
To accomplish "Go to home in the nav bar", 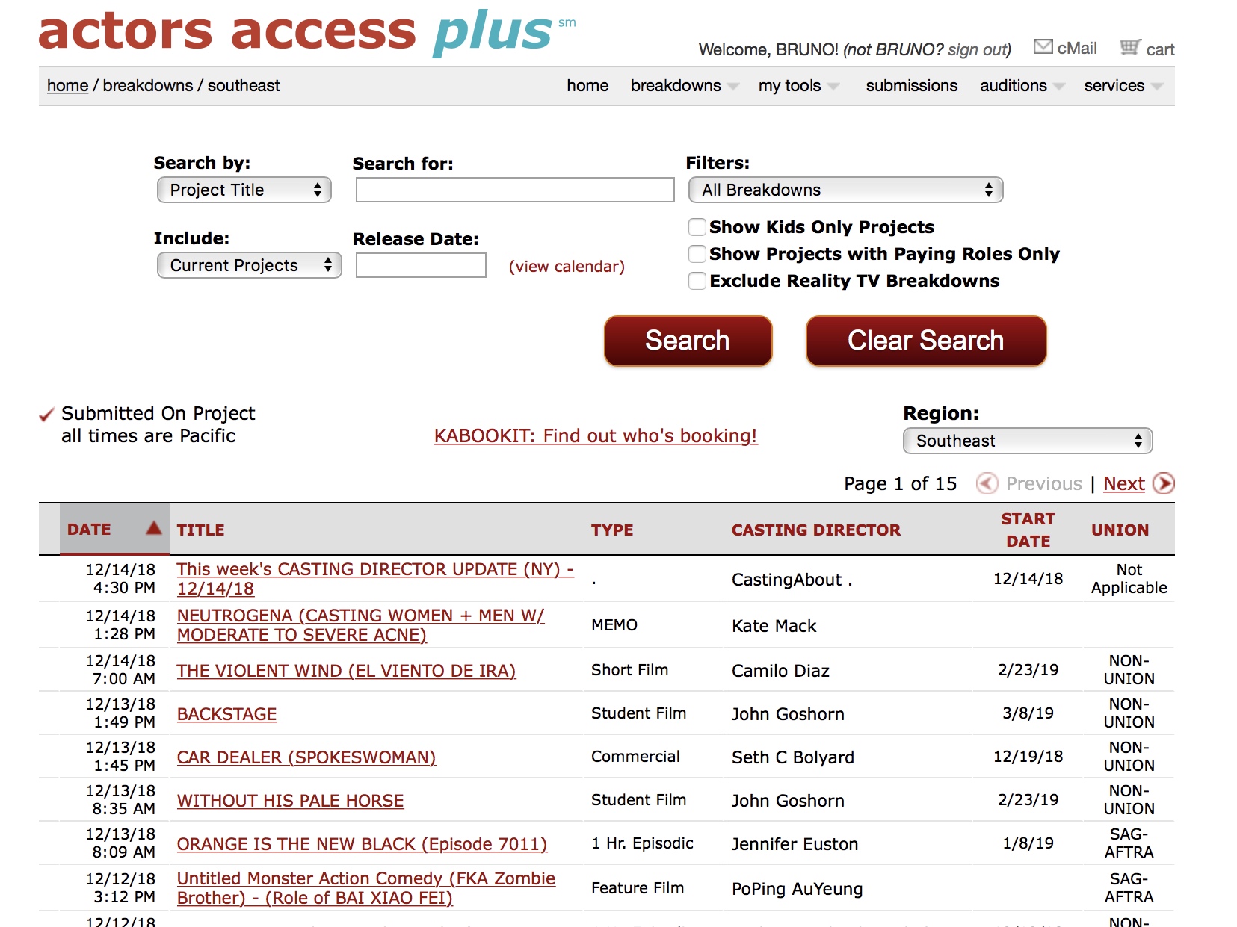I will point(587,86).
